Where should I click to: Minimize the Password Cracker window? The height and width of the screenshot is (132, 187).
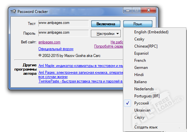point(127,10)
